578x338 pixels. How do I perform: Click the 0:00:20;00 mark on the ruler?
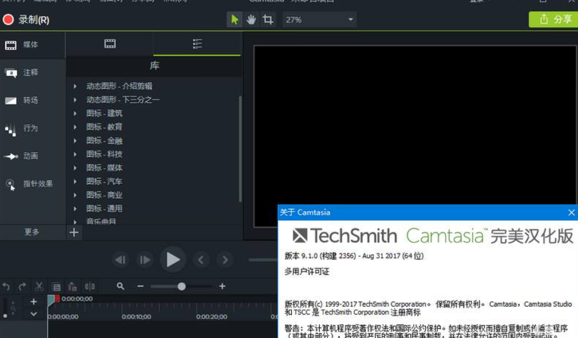tap(212, 316)
